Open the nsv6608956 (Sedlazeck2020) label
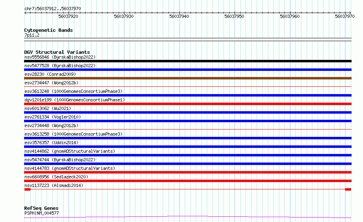This screenshot has width=363, height=222. pyautogui.click(x=56, y=177)
